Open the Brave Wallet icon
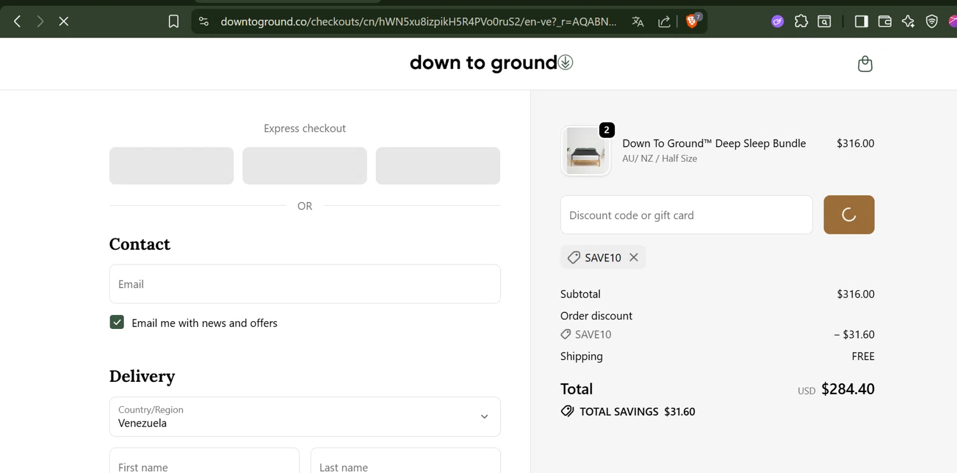This screenshot has width=957, height=473. [885, 22]
